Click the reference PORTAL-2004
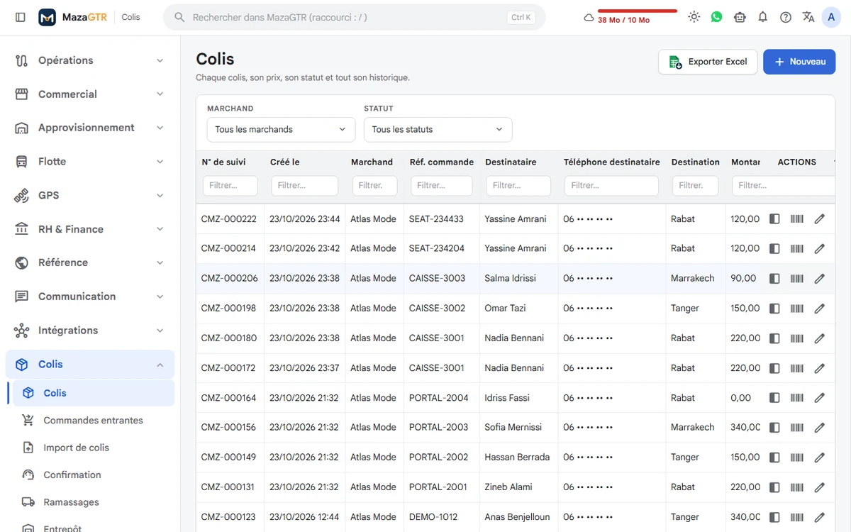 [x=439, y=398]
